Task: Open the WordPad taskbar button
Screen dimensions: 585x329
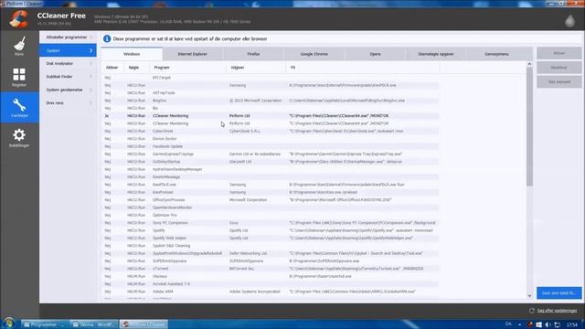Action: (94, 324)
